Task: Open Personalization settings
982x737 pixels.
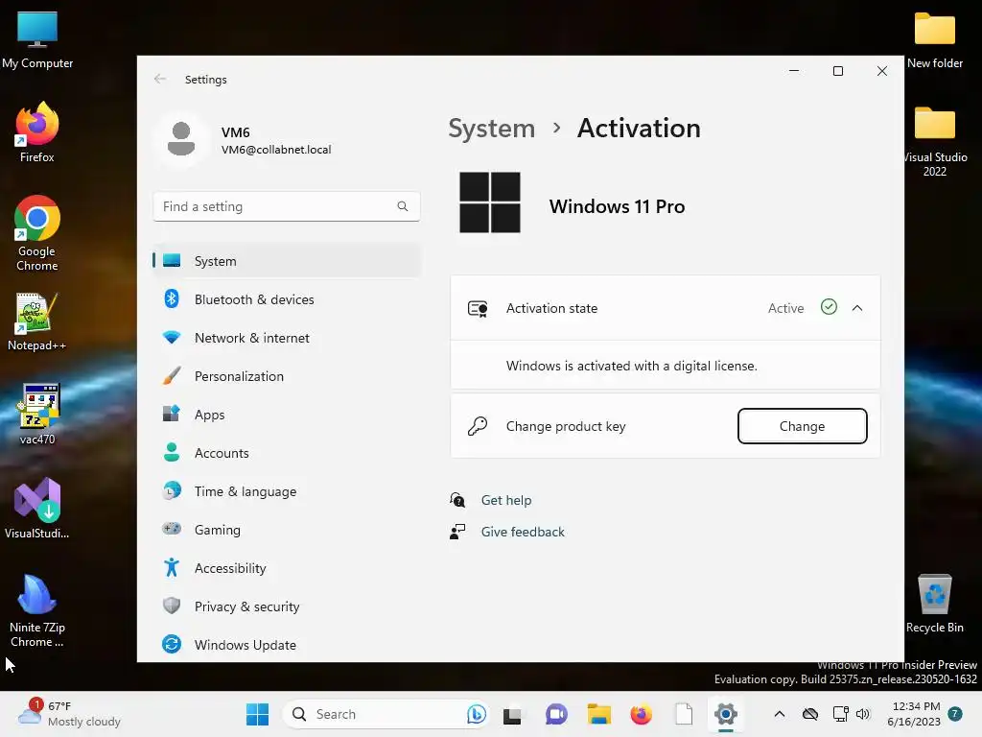Action: (286, 376)
